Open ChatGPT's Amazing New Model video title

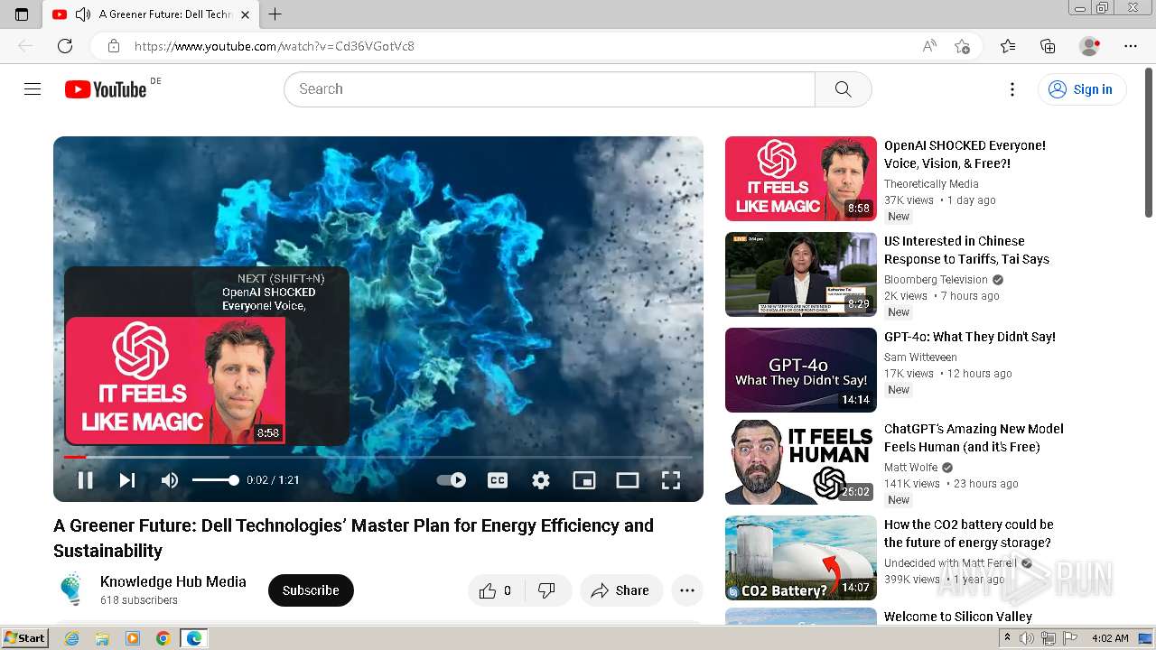tap(974, 438)
